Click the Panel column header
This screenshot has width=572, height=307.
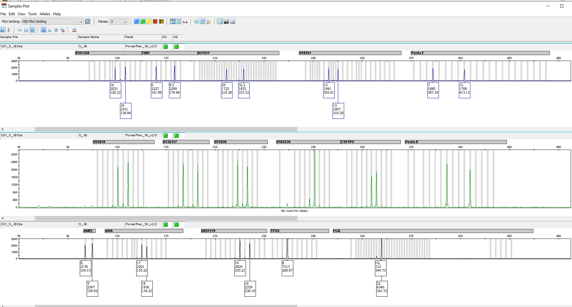(142, 37)
